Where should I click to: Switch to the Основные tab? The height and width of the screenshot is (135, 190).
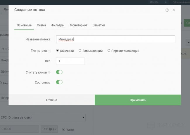point(24,25)
